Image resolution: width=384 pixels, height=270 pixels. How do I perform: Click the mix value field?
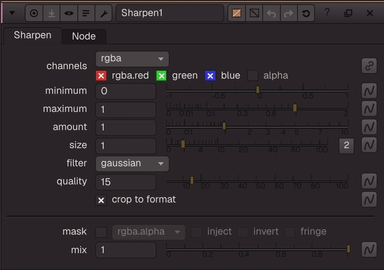click(x=126, y=250)
